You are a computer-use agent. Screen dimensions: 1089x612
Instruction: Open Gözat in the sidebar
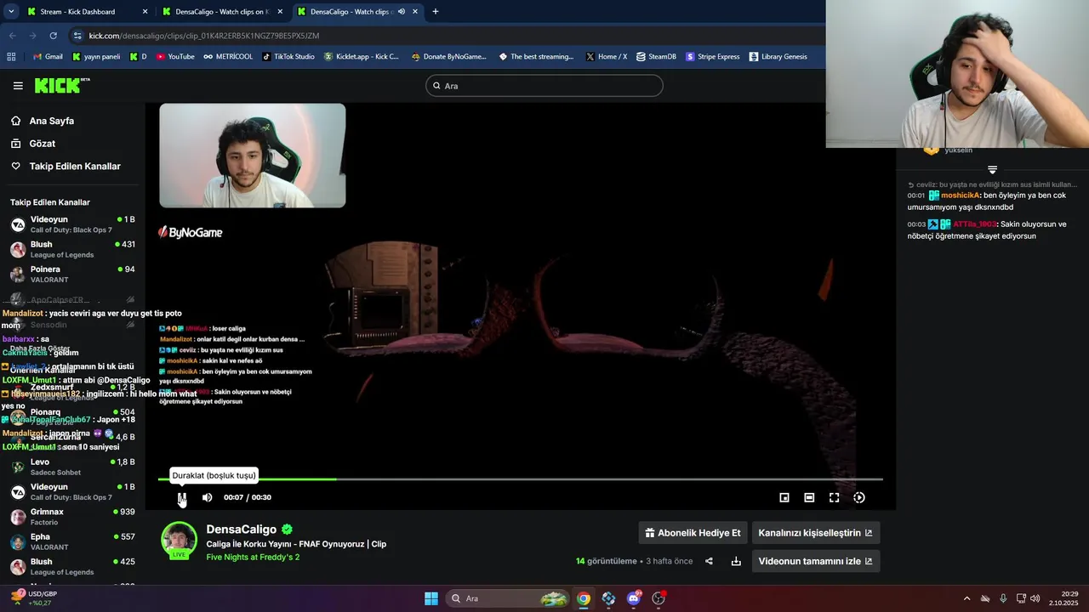pos(43,144)
